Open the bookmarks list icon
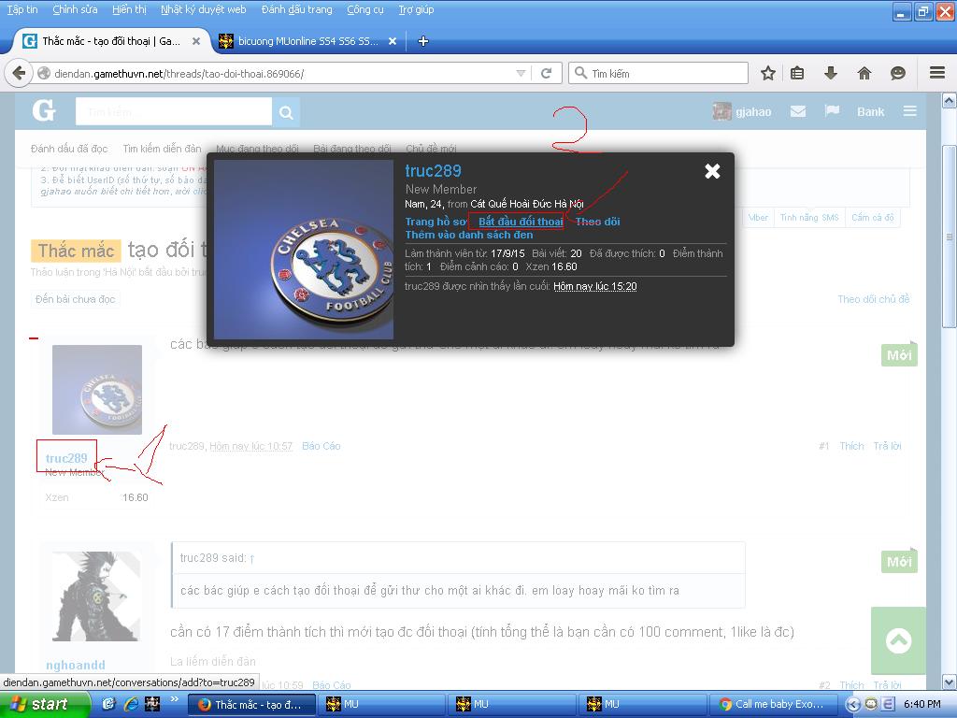957x718 pixels. (x=797, y=73)
